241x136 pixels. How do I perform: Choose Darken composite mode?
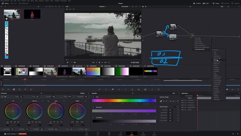(x=216, y=60)
